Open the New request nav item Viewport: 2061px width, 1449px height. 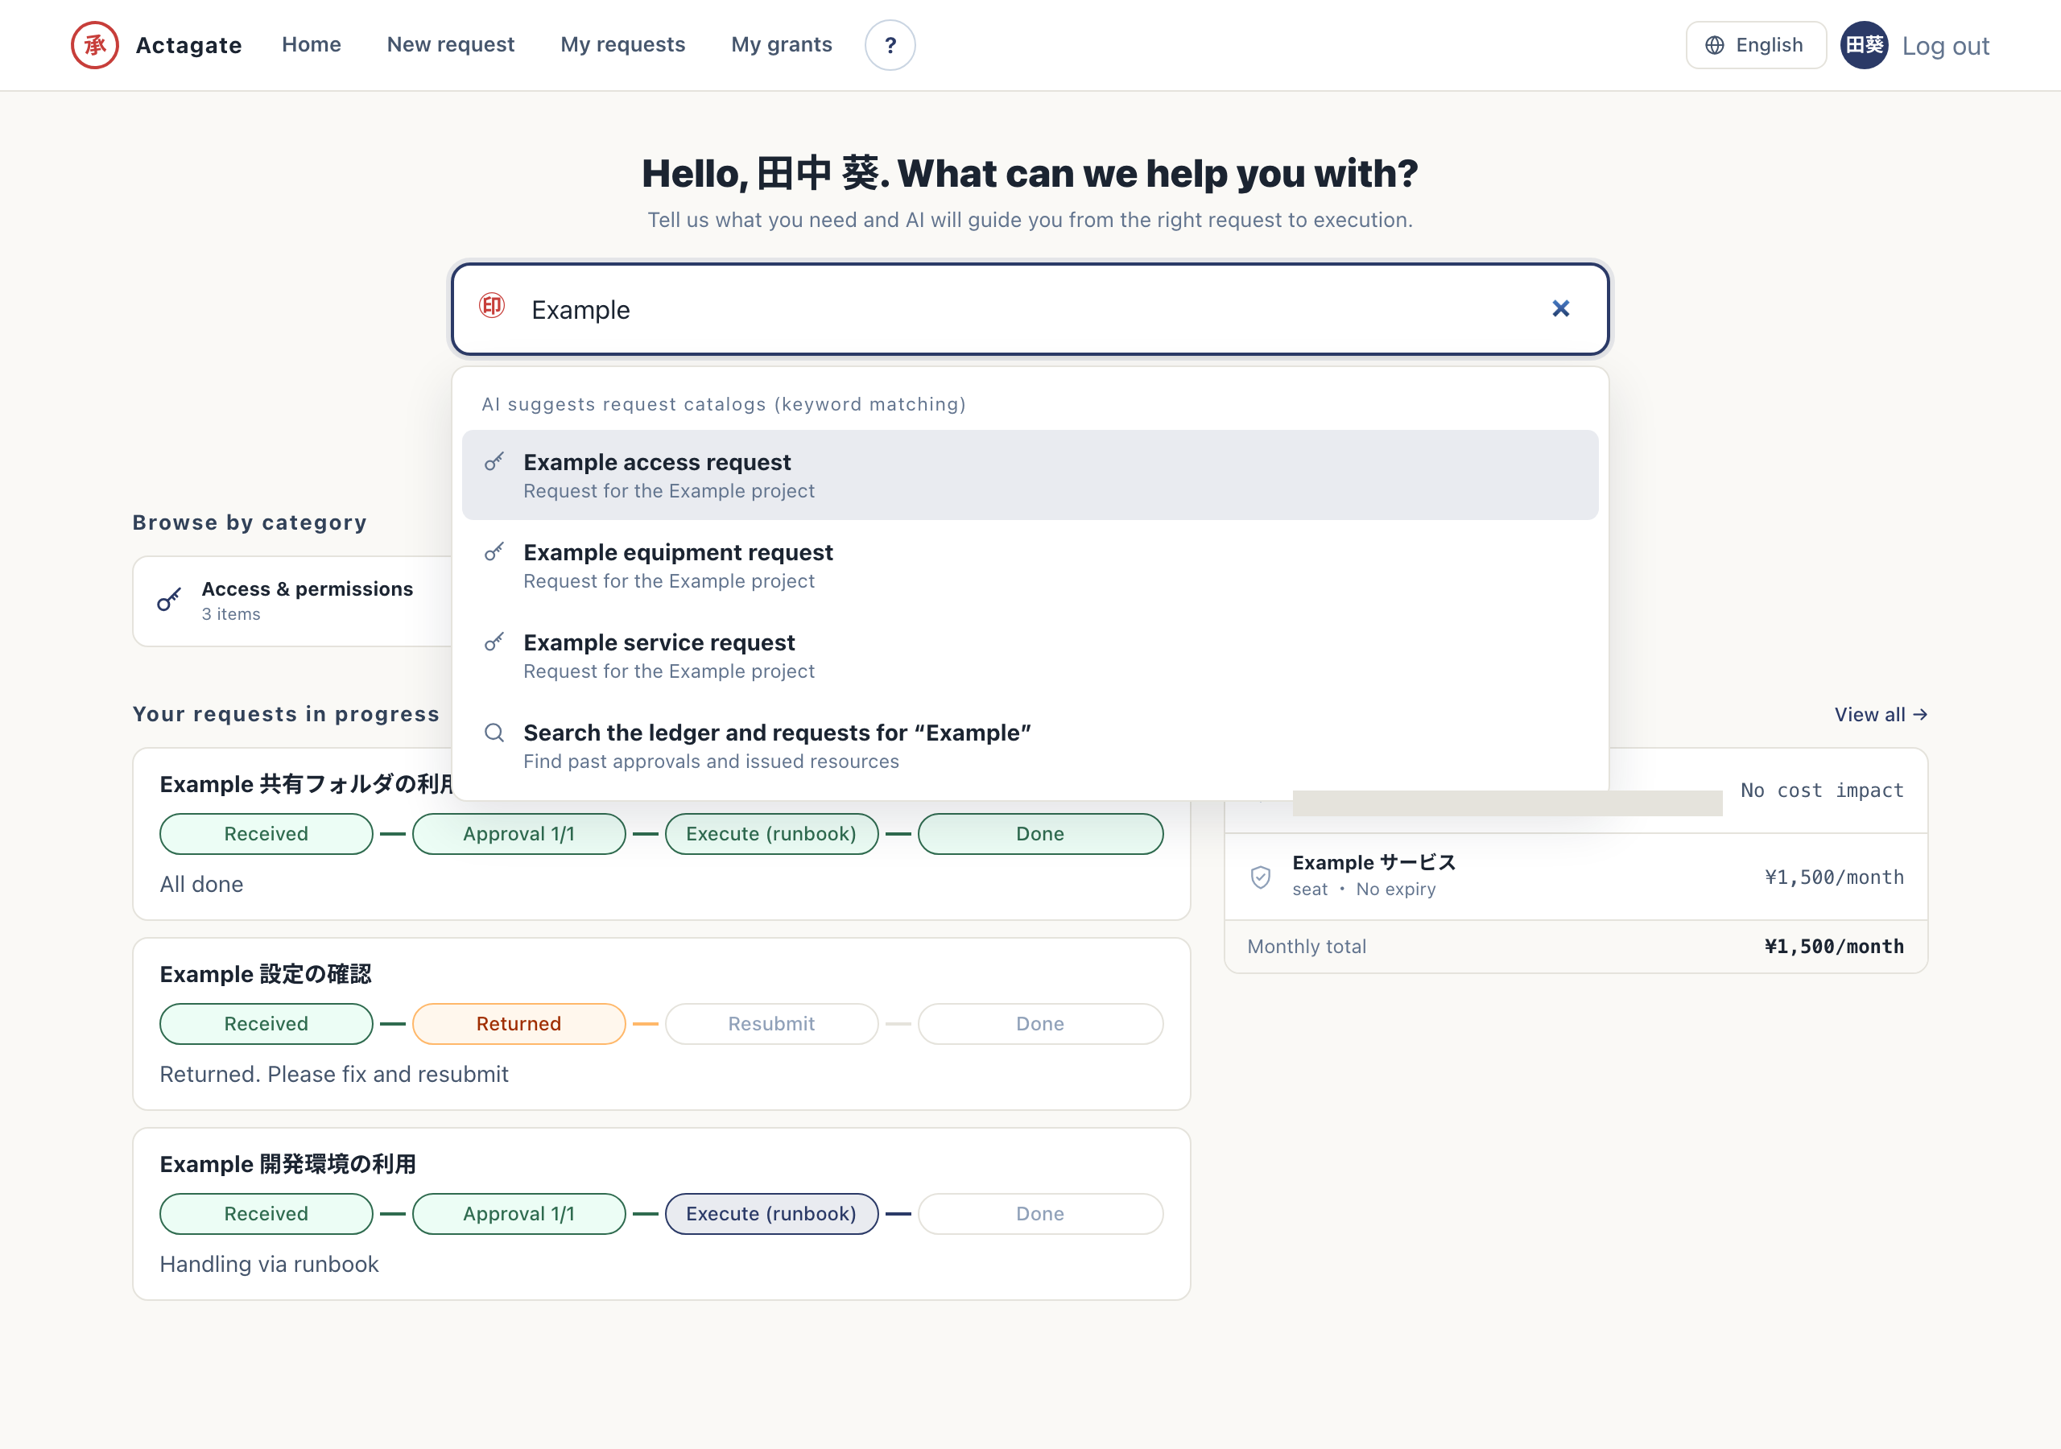tap(451, 45)
